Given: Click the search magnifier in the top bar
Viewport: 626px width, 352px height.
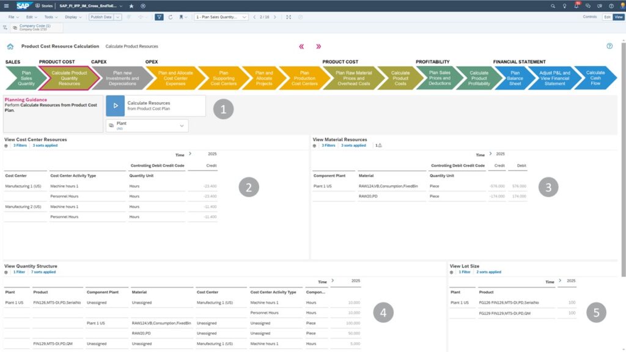Looking at the screenshot, I should tap(554, 5).
